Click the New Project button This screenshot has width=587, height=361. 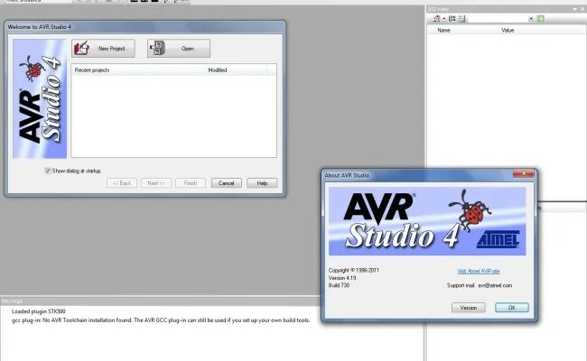(103, 48)
